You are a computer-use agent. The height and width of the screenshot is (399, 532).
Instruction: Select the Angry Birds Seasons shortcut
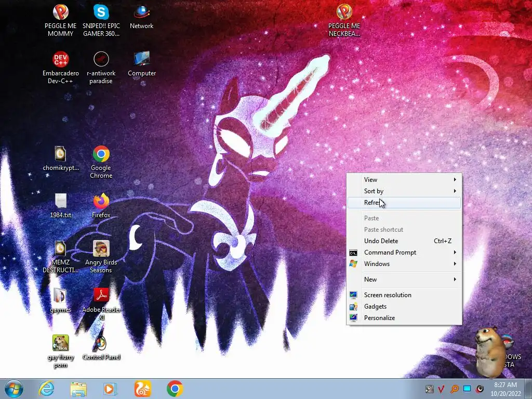[x=101, y=257]
